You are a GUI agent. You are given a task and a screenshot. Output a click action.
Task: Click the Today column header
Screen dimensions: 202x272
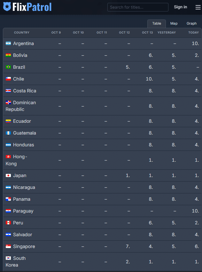click(193, 33)
